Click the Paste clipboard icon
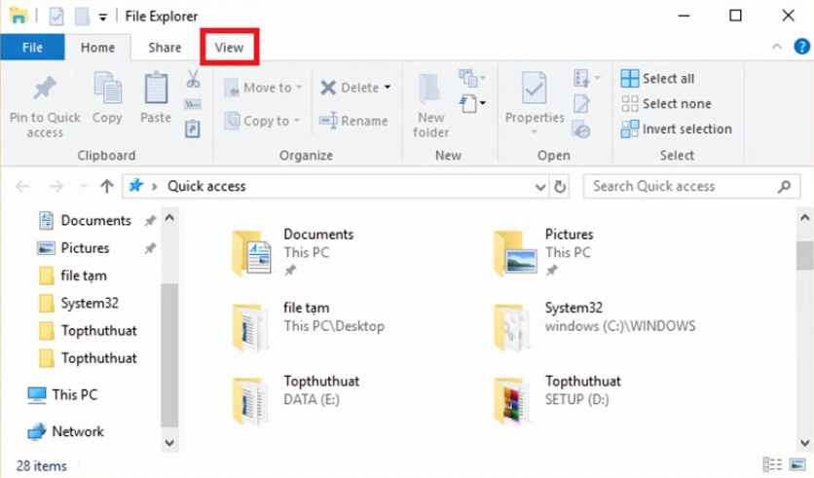 pos(156,90)
